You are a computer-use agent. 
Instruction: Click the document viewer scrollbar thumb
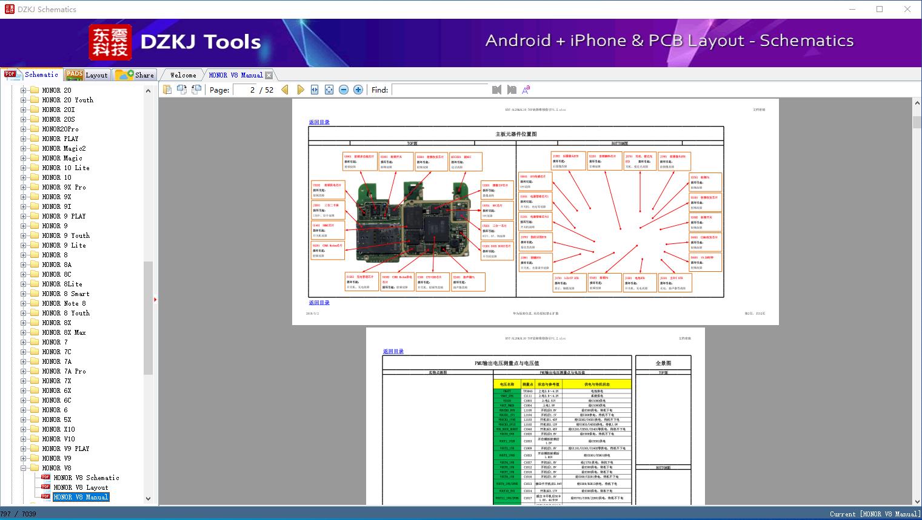click(x=917, y=122)
